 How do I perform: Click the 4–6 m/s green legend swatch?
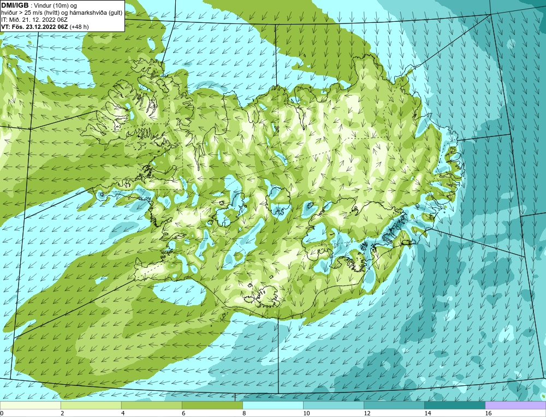pyautogui.click(x=151, y=406)
